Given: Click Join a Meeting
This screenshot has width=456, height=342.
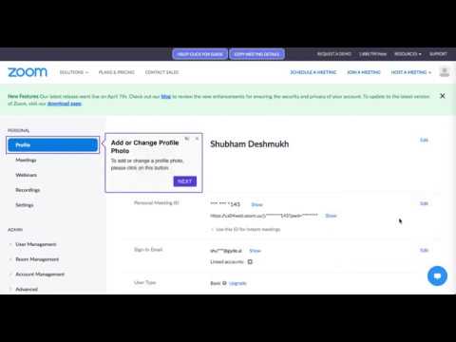Looking at the screenshot, I should [x=364, y=72].
